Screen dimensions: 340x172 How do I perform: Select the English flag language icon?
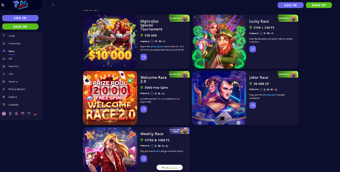click(4, 113)
